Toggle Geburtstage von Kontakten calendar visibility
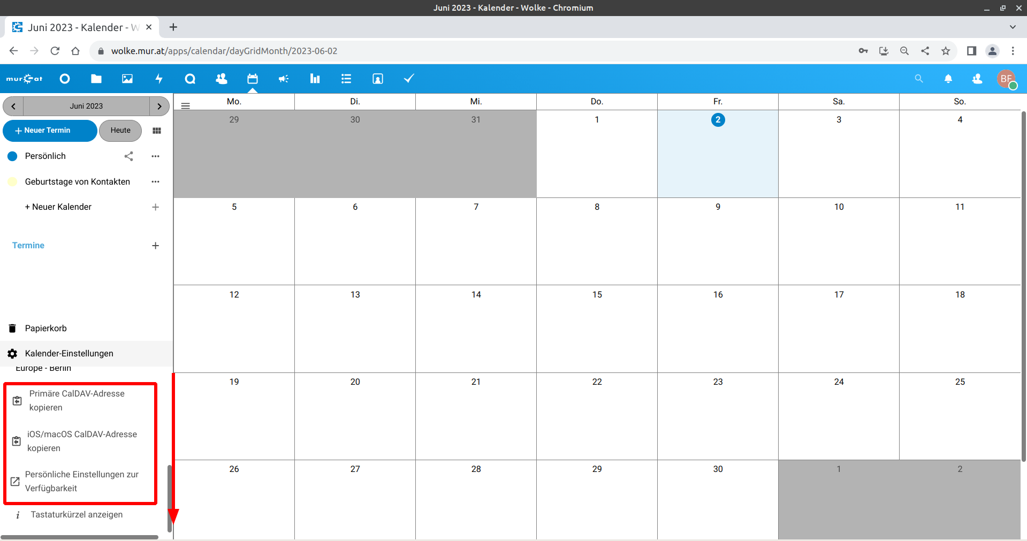Screen dimensions: 1027x541 12,182
